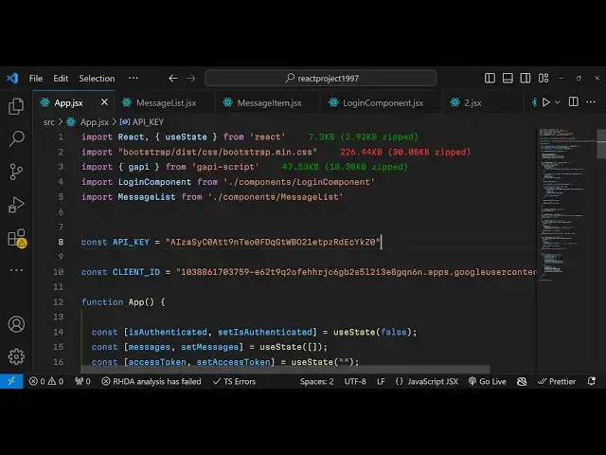The image size is (606, 455).
Task: Open remote window button in status bar
Action: coord(11,381)
